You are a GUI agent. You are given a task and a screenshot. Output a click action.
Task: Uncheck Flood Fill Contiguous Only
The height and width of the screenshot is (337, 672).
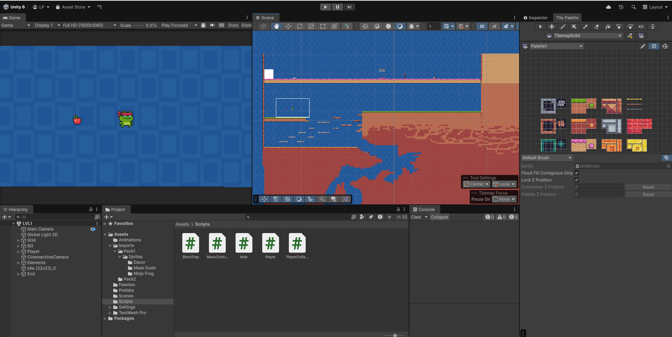click(x=577, y=173)
